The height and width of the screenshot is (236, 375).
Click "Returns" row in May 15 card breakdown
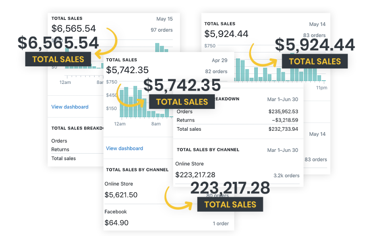pos(60,149)
